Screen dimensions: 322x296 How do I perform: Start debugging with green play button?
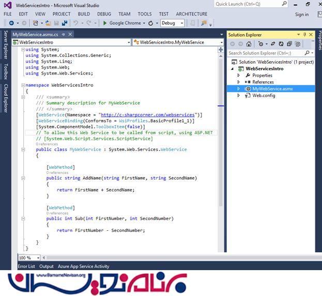point(105,23)
